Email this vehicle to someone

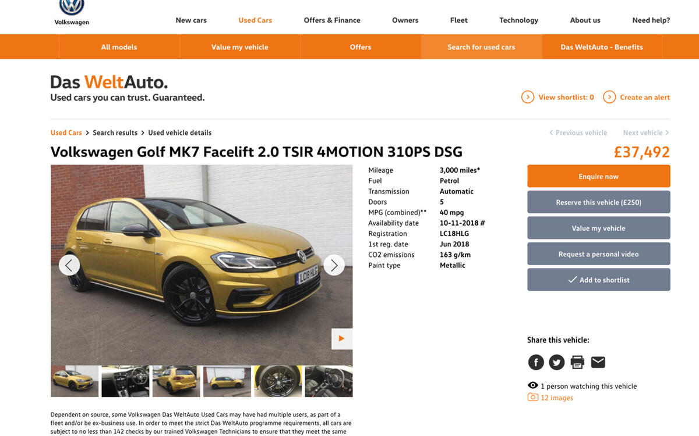coord(598,362)
